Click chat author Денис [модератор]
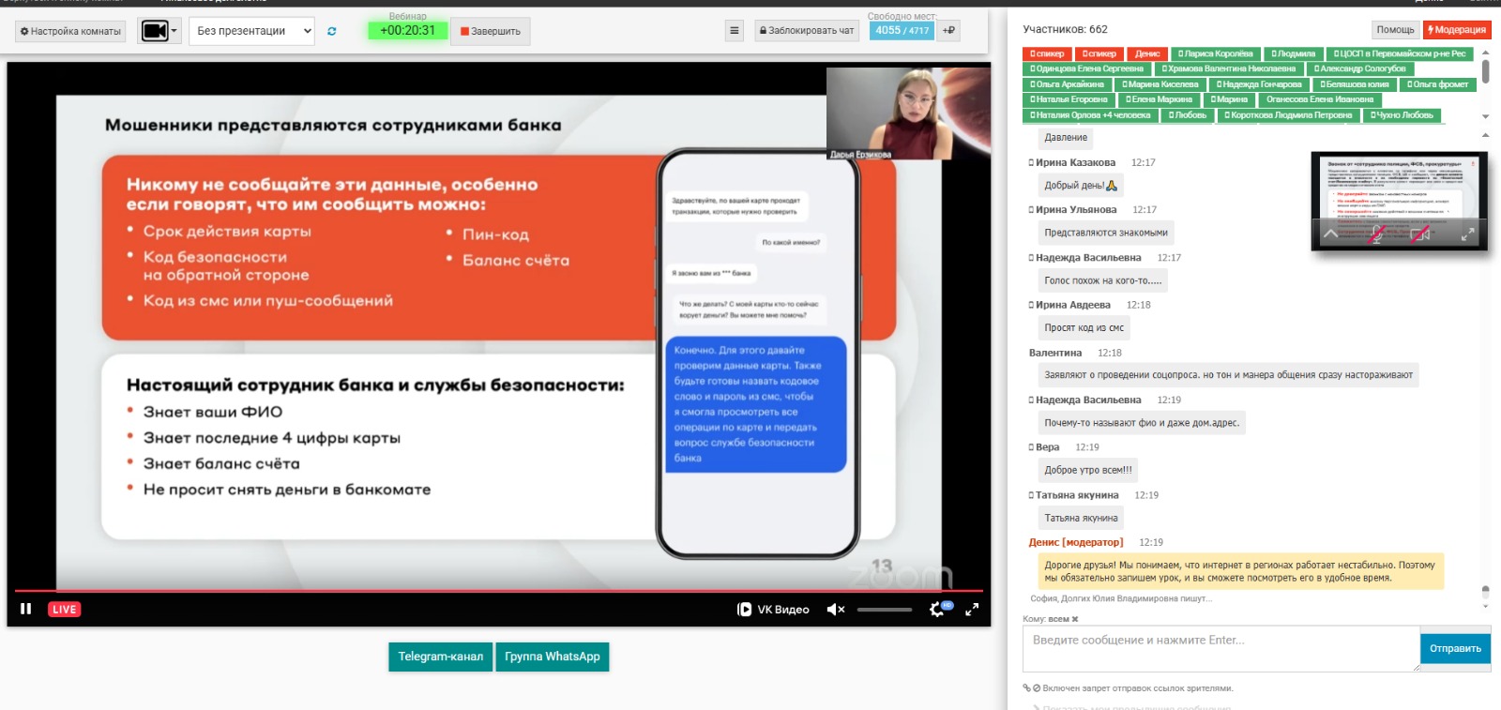The width and height of the screenshot is (1501, 710). (1075, 542)
